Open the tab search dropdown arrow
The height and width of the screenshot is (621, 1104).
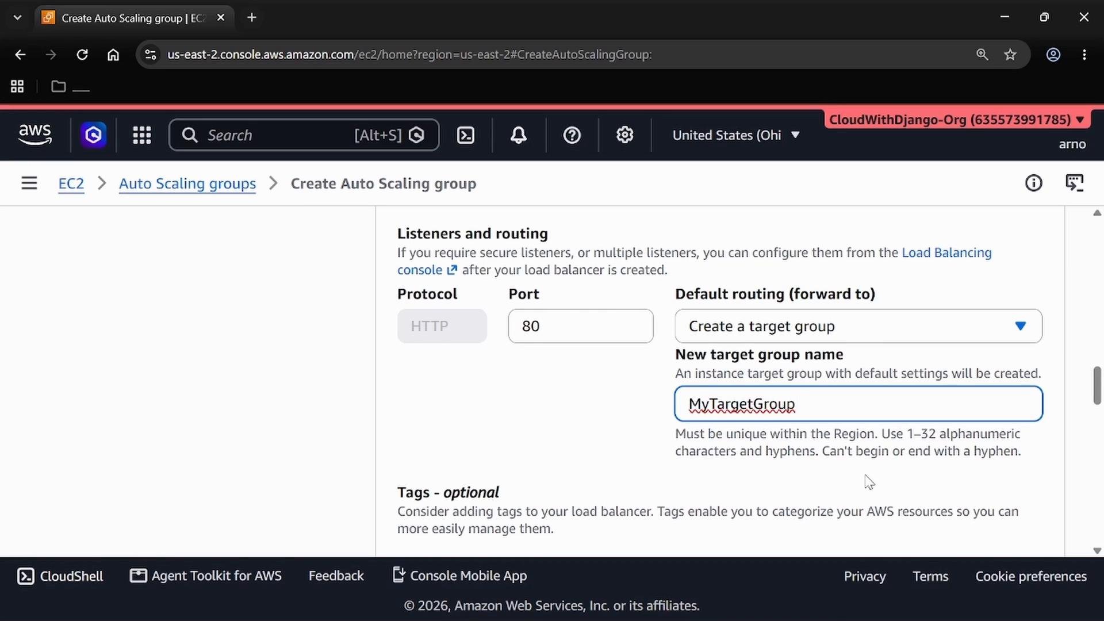(17, 18)
